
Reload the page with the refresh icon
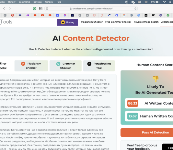tap(135, 9)
